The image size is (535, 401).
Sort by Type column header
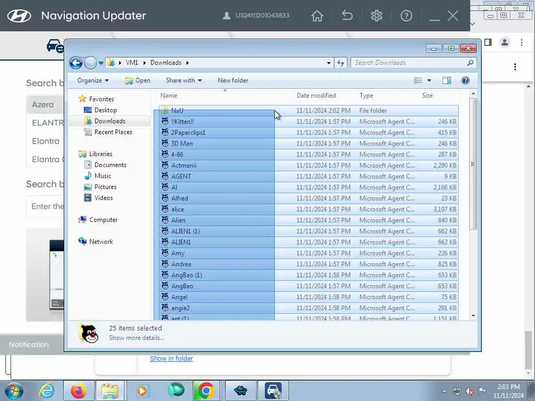pyautogui.click(x=366, y=96)
